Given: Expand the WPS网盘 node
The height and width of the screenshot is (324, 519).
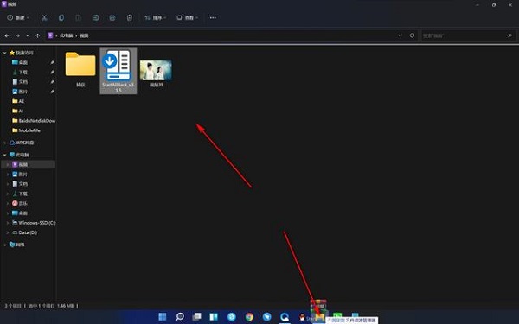Looking at the screenshot, I should (x=4, y=143).
